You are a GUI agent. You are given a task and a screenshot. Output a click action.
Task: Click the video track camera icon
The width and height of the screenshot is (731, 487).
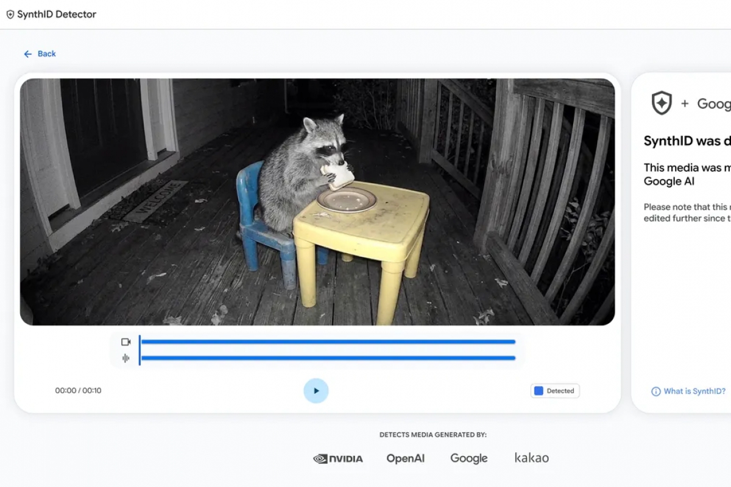point(126,342)
